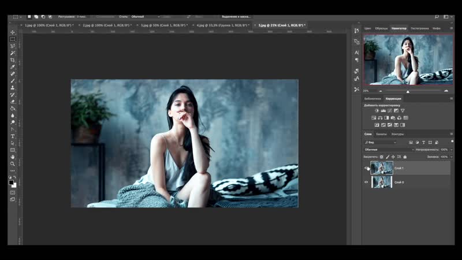Select the Blur tool

(x=12, y=115)
